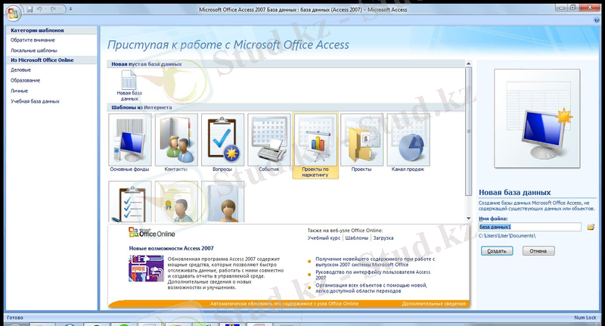
Task: Select Деловые category
Action: pyautogui.click(x=21, y=70)
